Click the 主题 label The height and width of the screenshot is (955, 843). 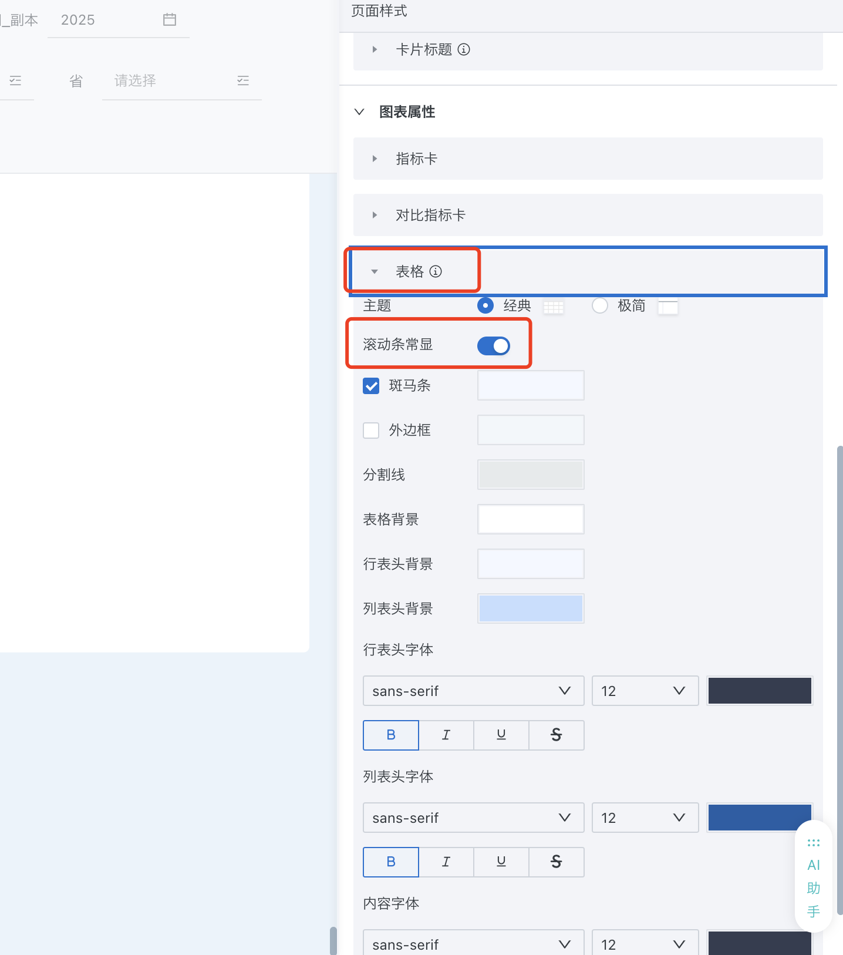tap(377, 305)
